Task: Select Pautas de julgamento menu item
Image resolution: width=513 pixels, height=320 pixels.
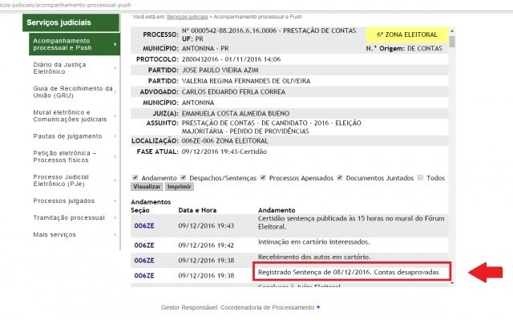Action: tap(67, 136)
